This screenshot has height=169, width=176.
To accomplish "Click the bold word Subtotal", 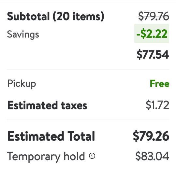I will click(x=28, y=16).
